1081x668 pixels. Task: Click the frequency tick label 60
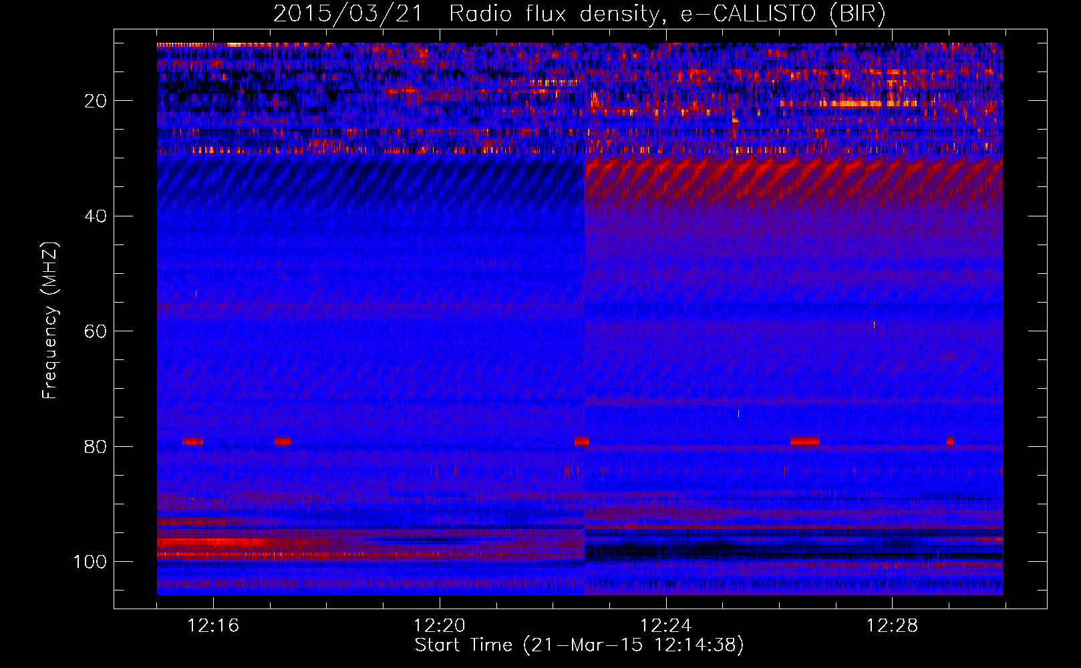[96, 331]
